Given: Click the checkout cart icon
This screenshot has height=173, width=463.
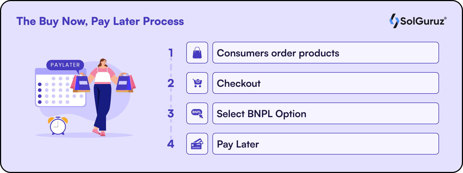Looking at the screenshot, I should (197, 83).
